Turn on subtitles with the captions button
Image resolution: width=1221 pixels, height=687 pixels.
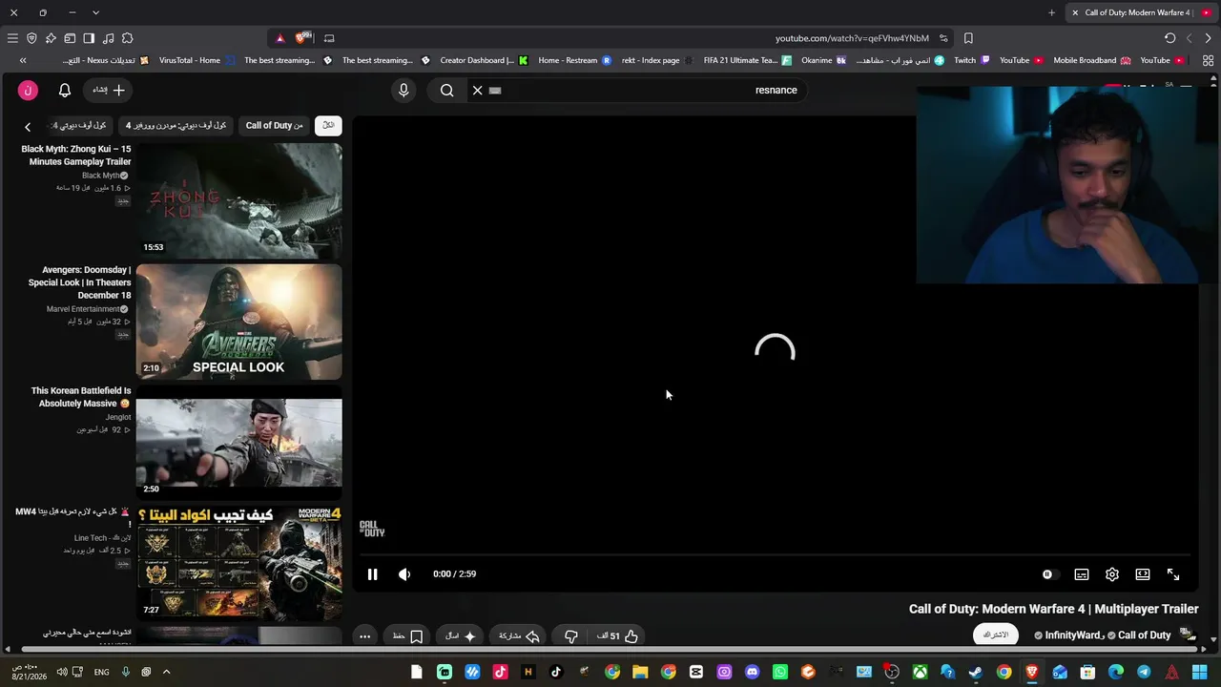(1082, 574)
